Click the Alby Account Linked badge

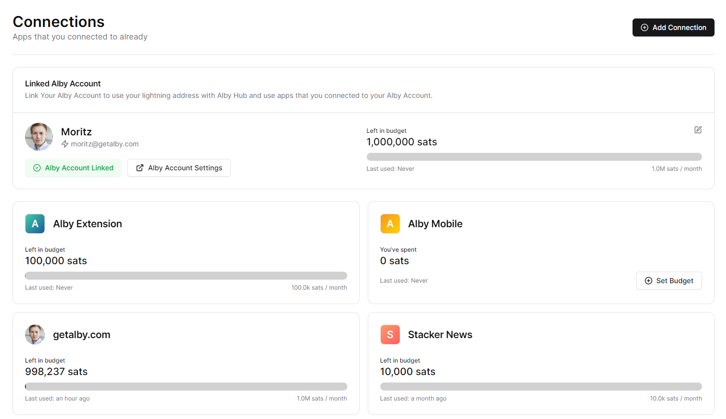(x=73, y=168)
